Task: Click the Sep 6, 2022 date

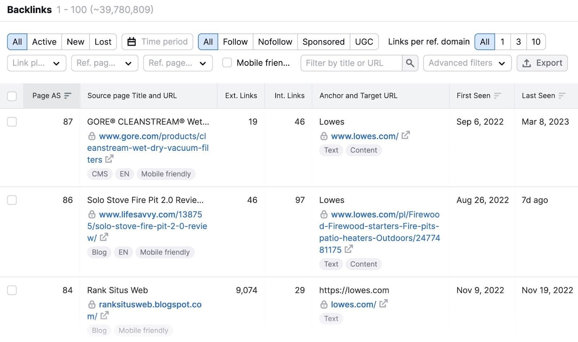Action: [x=480, y=122]
